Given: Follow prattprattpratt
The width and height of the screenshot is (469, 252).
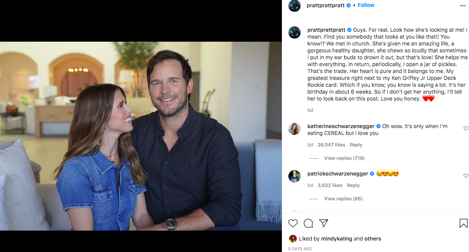Looking at the screenshot, I should click(x=366, y=5).
